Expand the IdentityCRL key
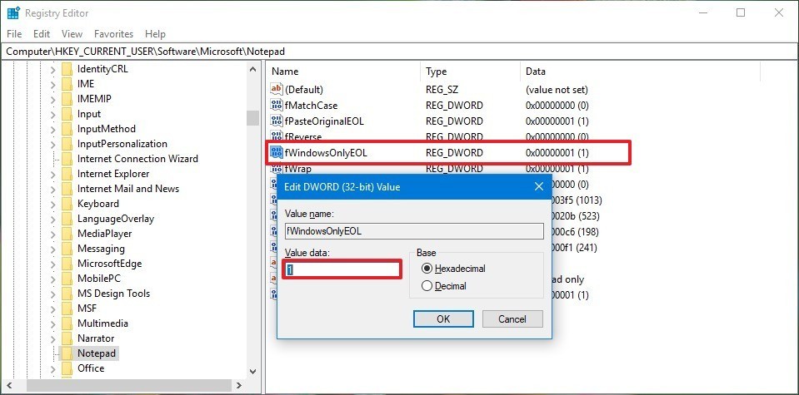Image resolution: width=799 pixels, height=395 pixels. click(52, 69)
